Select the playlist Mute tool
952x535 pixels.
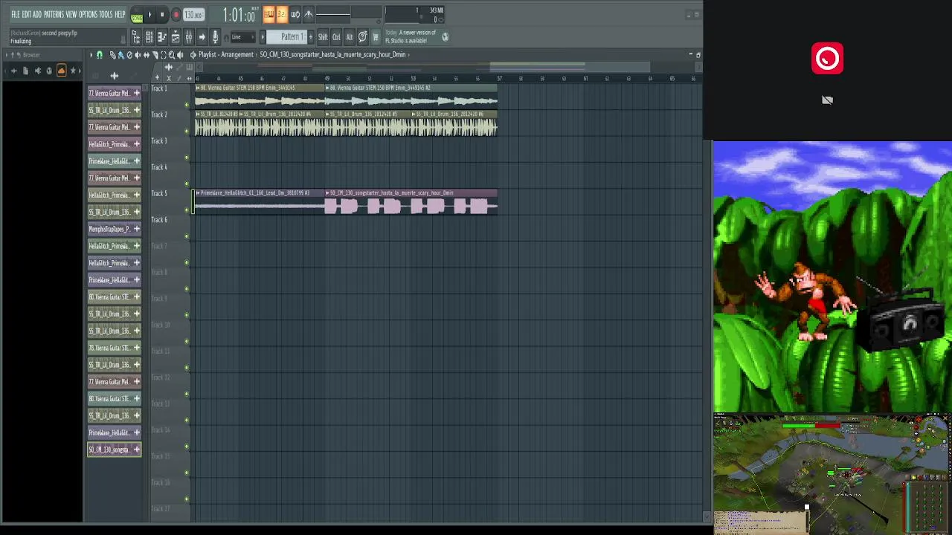(x=138, y=55)
